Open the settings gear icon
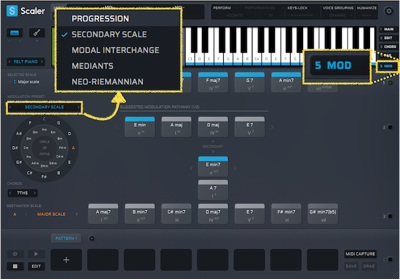This screenshot has height=279, width=400. coord(389,11)
